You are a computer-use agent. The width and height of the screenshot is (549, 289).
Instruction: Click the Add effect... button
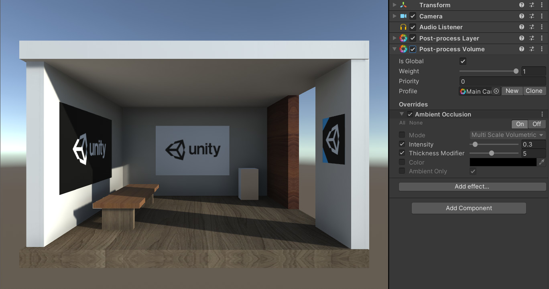click(x=472, y=187)
